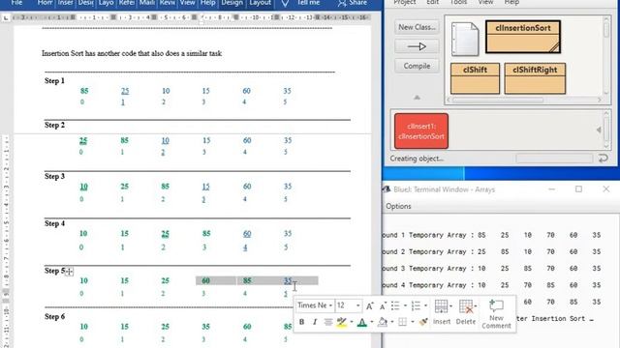The image size is (620, 348).
Task: Open Options menu in Terminal Window
Action: 398,206
